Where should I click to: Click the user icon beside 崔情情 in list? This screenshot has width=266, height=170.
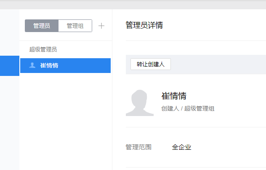pyautogui.click(x=32, y=65)
